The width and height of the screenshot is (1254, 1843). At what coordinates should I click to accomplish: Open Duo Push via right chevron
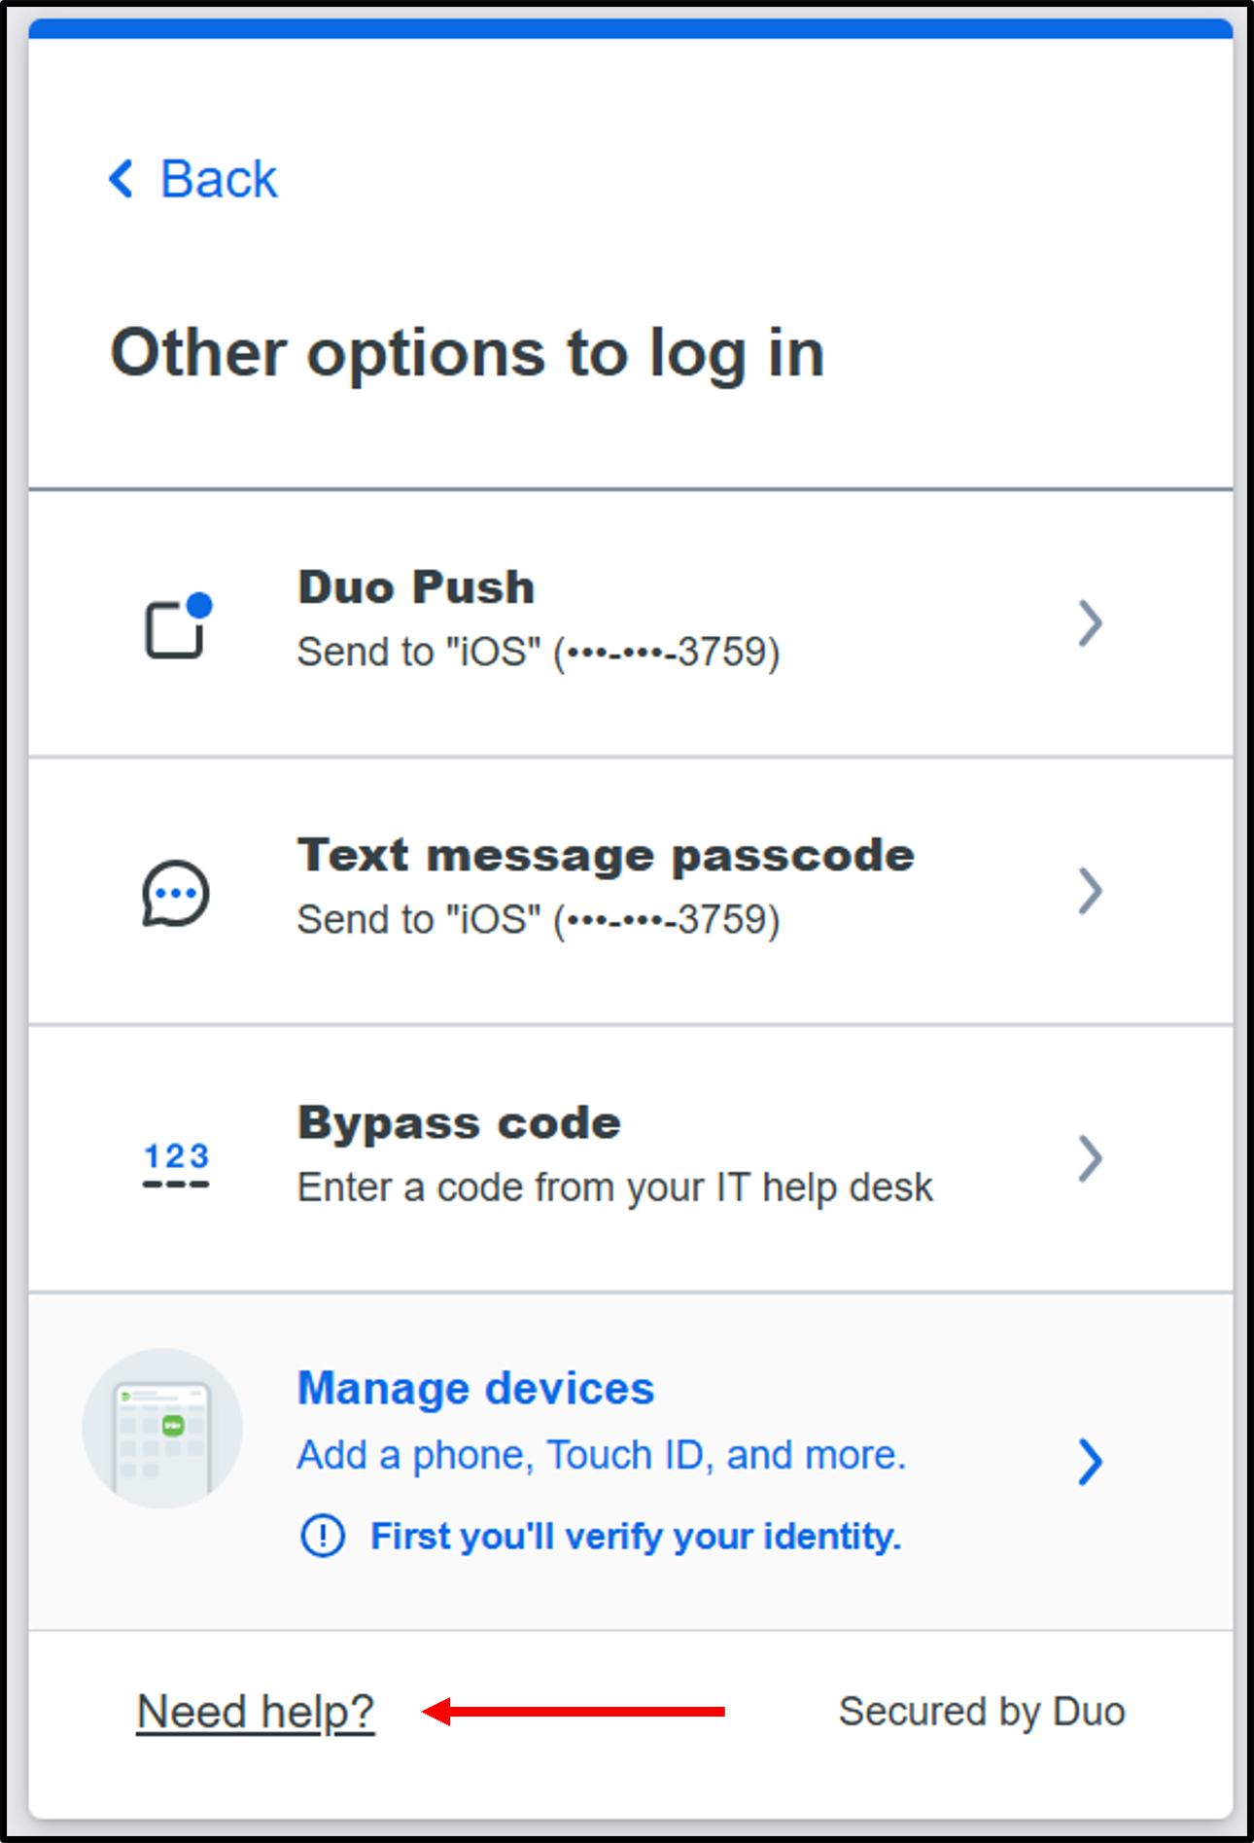[x=1091, y=623]
